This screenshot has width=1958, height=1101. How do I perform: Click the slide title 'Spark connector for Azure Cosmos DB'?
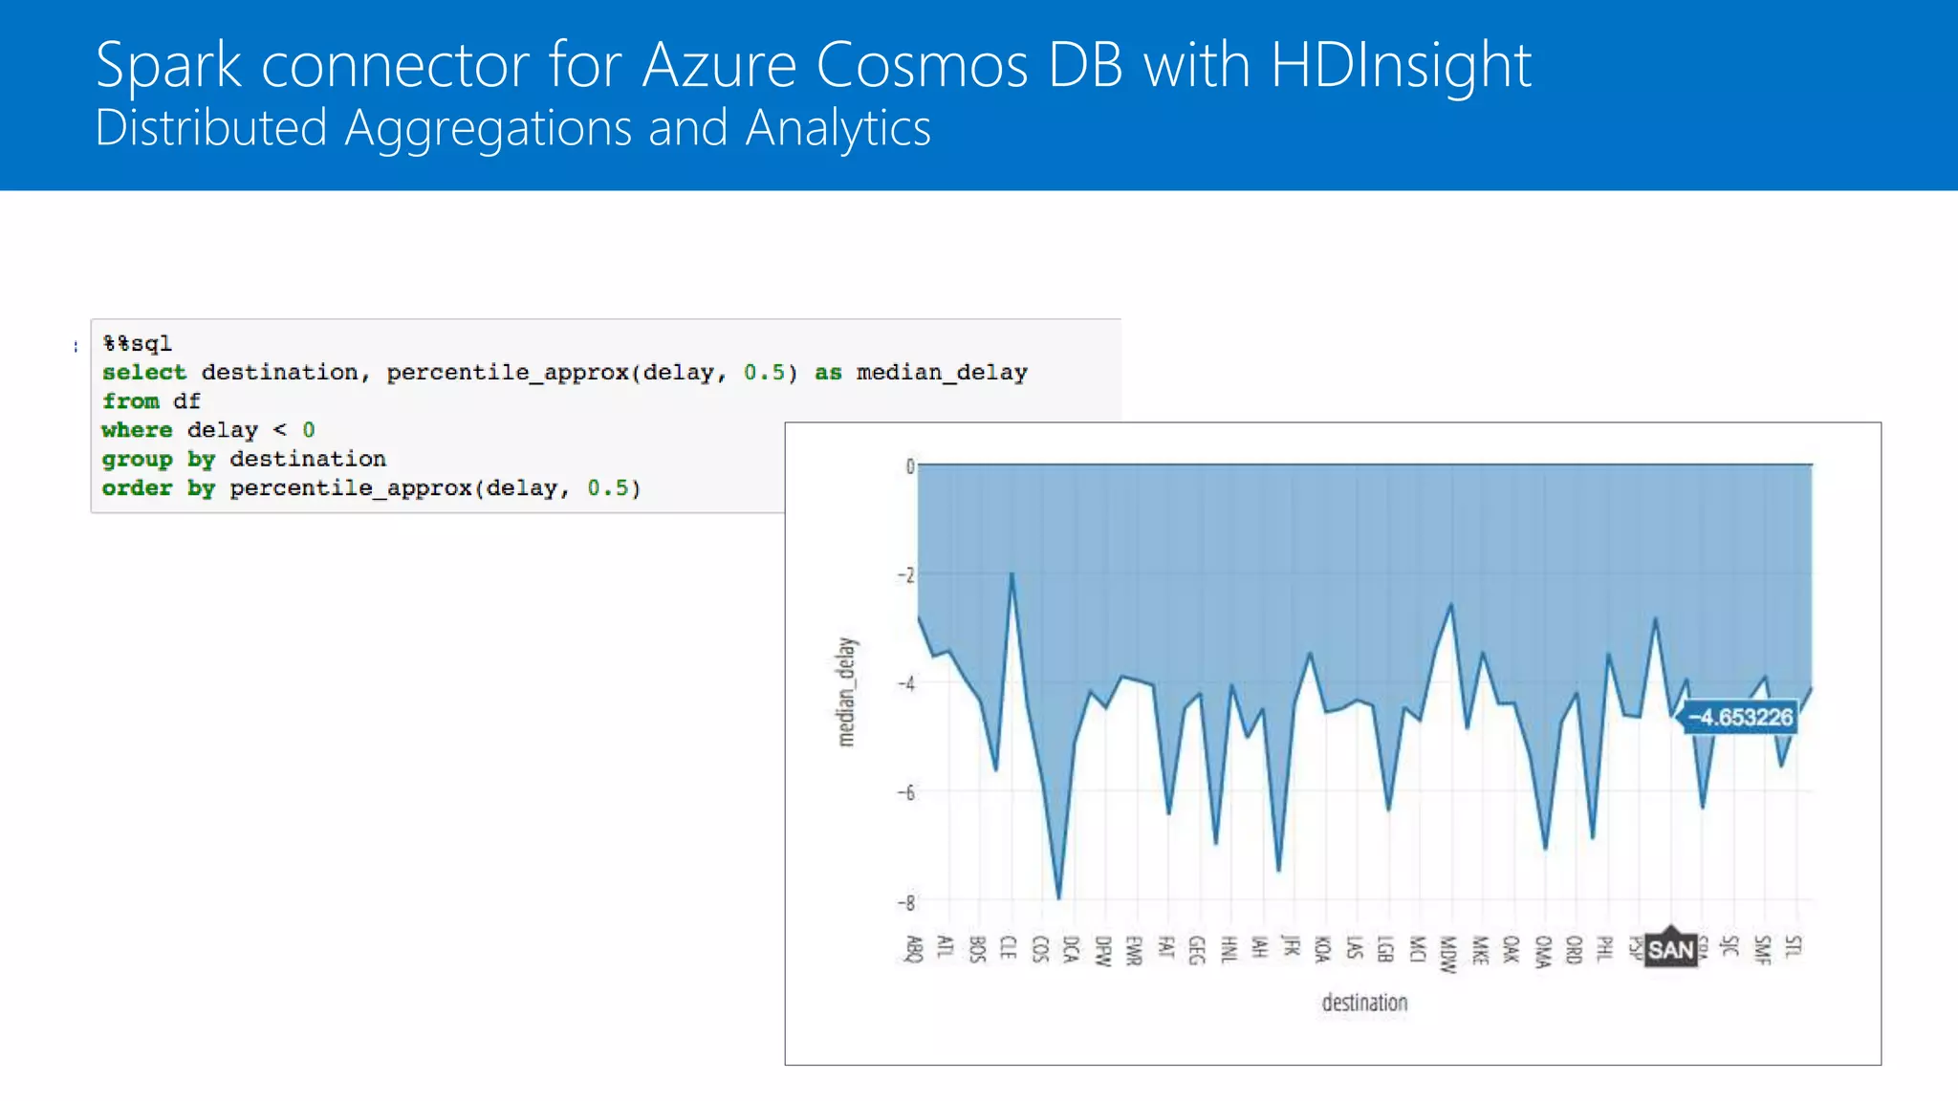(x=610, y=65)
